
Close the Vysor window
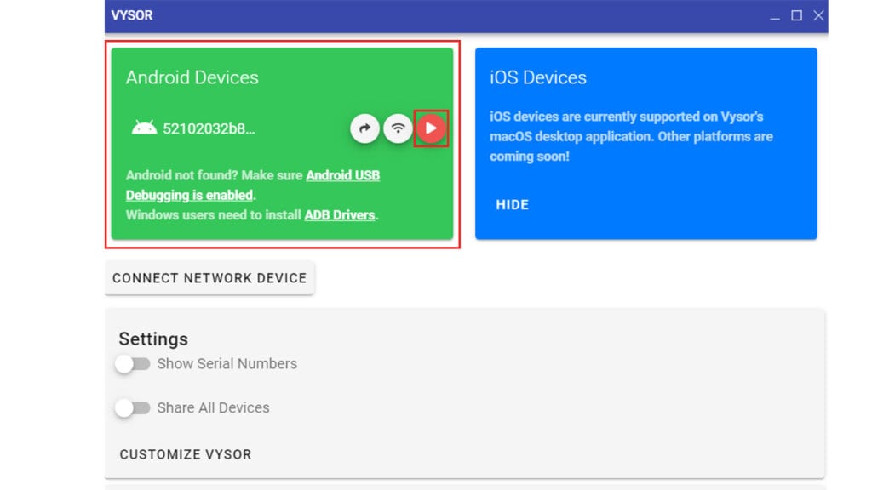tap(818, 15)
